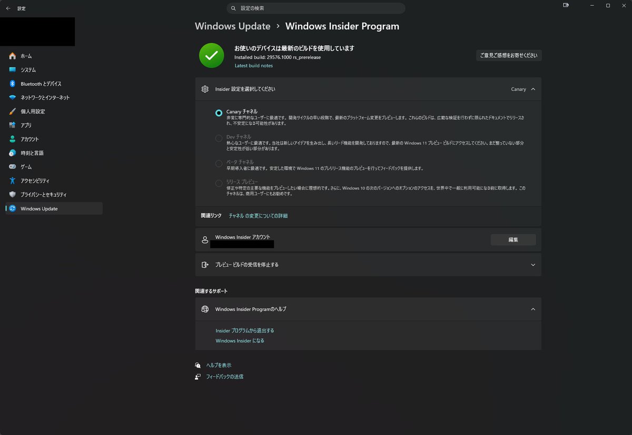Click the Windows Insider account person icon
Viewport: 632px width, 435px height.
pyautogui.click(x=205, y=240)
